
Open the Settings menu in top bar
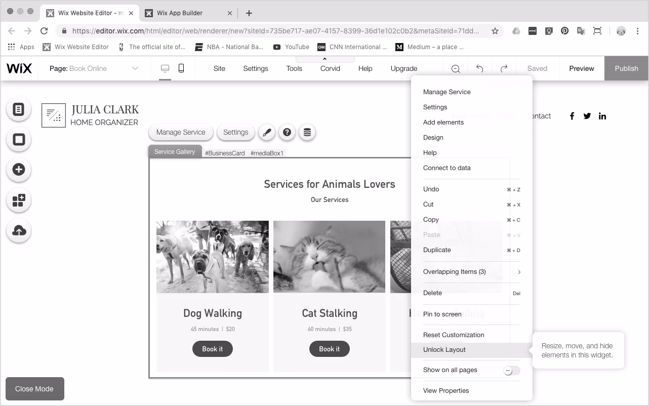pos(256,68)
